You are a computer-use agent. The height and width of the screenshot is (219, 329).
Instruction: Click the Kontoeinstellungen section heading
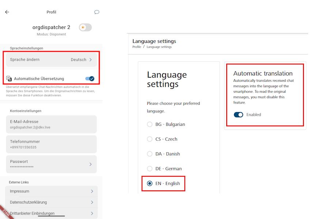[x=26, y=111]
